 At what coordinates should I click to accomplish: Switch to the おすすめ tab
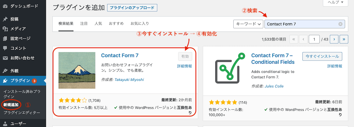(116, 24)
